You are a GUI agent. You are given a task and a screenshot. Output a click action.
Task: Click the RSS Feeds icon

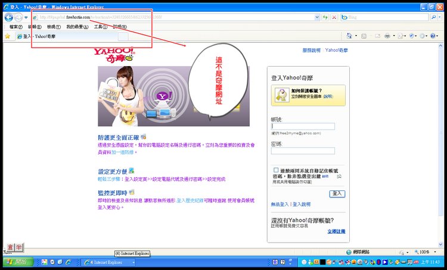364,36
